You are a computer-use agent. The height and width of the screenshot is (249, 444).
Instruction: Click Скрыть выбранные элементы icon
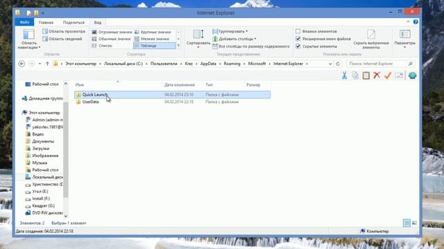click(371, 35)
